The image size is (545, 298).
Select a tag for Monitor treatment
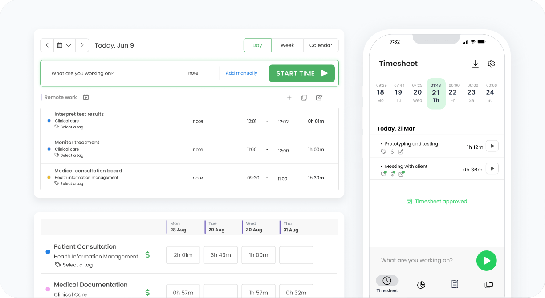(69, 155)
